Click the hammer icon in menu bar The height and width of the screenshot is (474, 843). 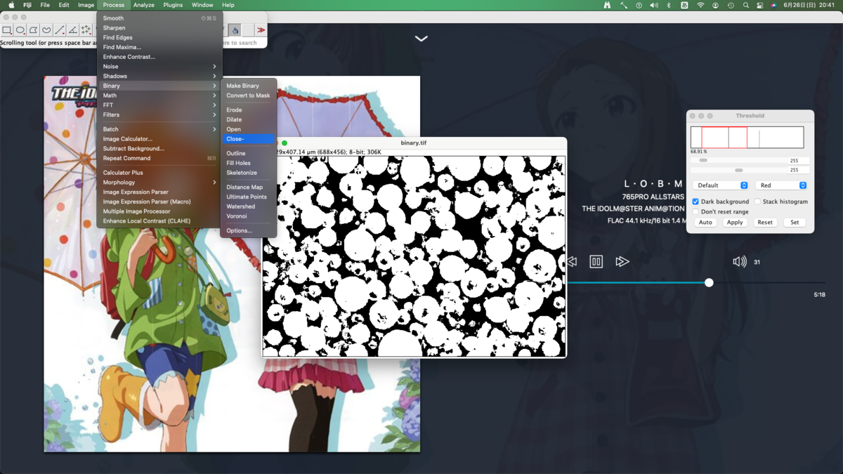pyautogui.click(x=623, y=5)
